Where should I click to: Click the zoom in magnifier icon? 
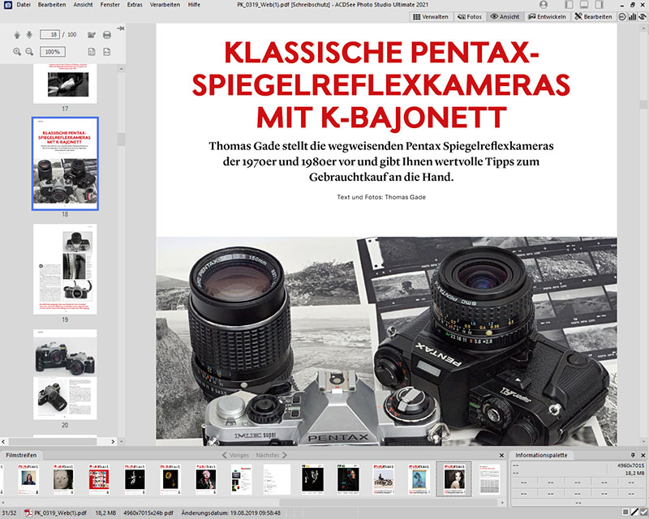coord(18,52)
